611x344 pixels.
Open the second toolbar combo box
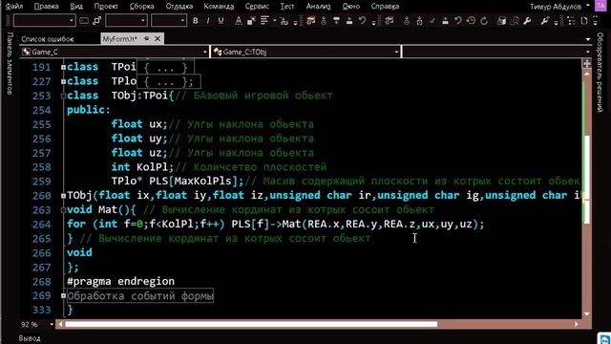point(126,21)
